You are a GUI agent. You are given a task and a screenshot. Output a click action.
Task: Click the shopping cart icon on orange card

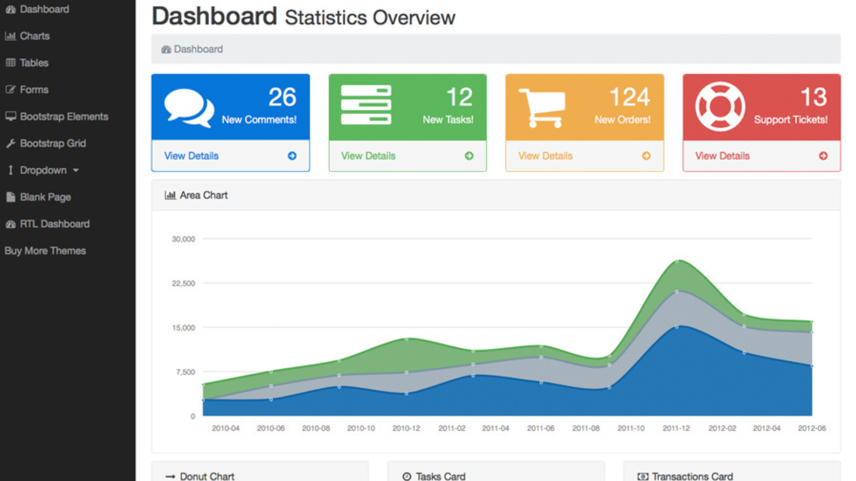point(542,107)
